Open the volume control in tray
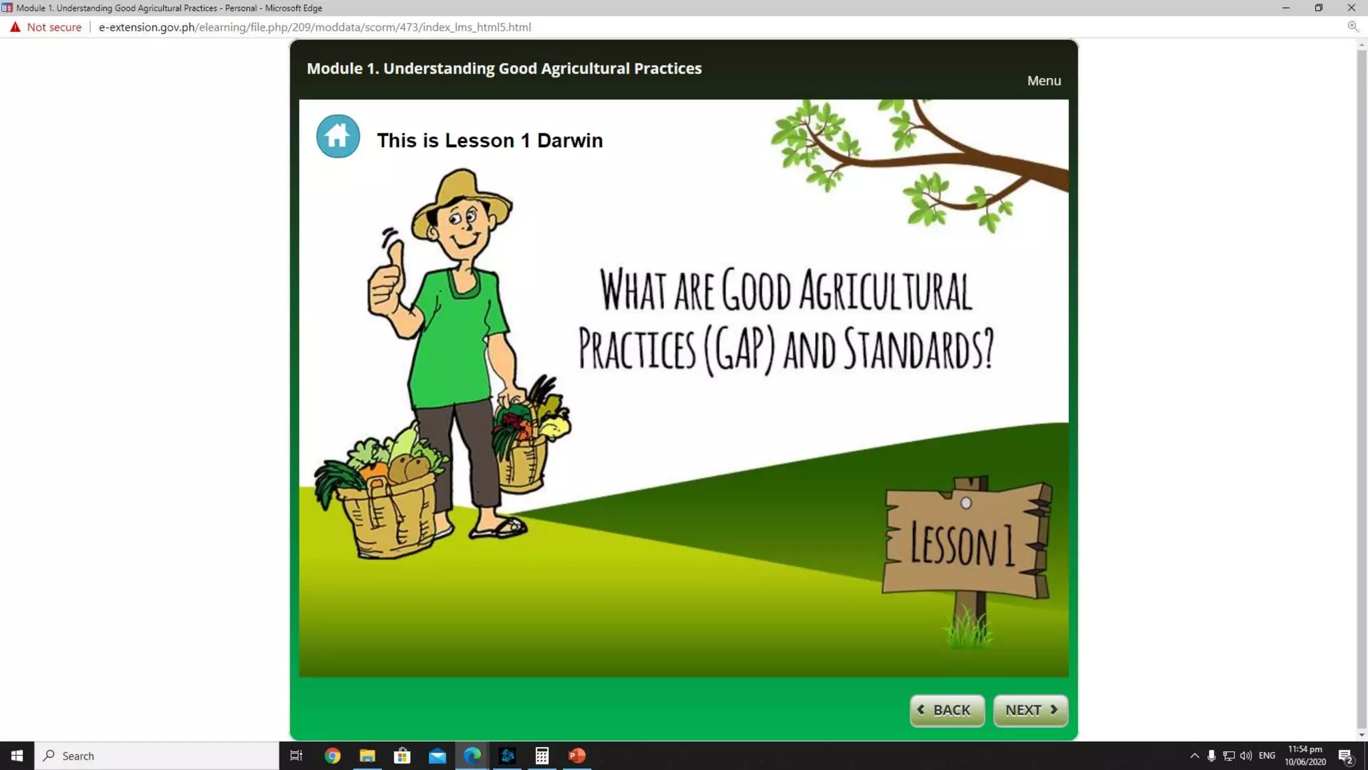The width and height of the screenshot is (1368, 770). pyautogui.click(x=1246, y=756)
